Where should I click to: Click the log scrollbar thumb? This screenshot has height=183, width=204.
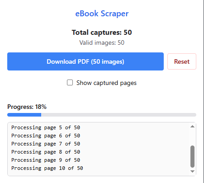click(x=192, y=156)
